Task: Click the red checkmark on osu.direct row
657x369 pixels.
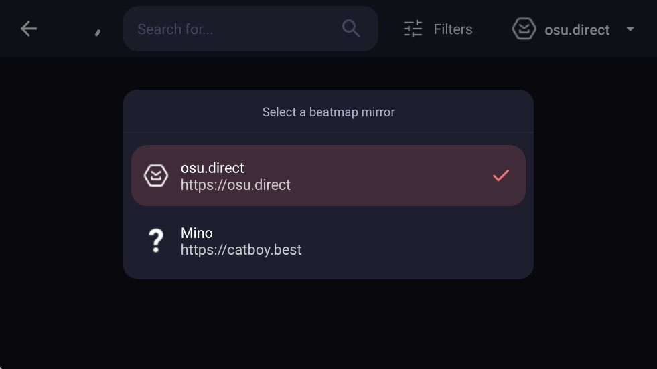Action: pyautogui.click(x=501, y=176)
